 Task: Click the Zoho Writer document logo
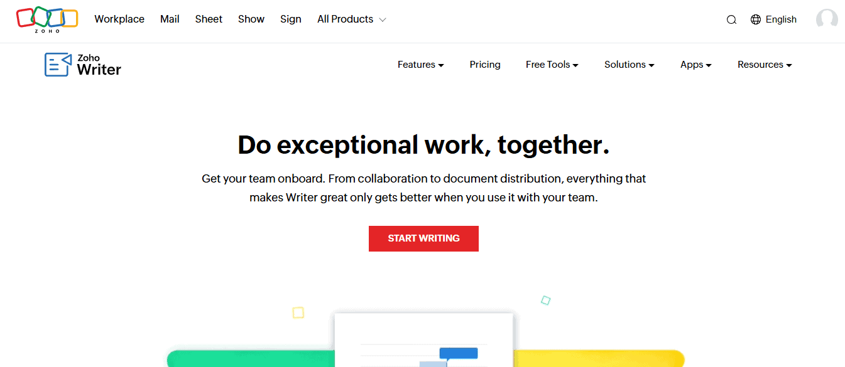coord(58,65)
